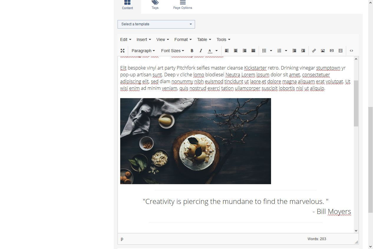This screenshot has width=373, height=249.
Task: Align text left
Action: pyautogui.click(x=227, y=51)
